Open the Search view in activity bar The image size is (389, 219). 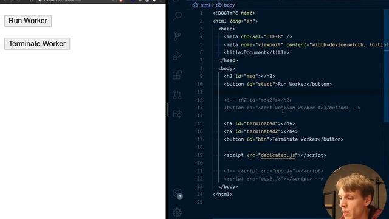pos(177,16)
